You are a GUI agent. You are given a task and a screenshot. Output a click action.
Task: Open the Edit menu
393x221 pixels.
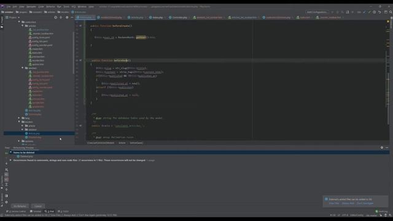point(15,7)
